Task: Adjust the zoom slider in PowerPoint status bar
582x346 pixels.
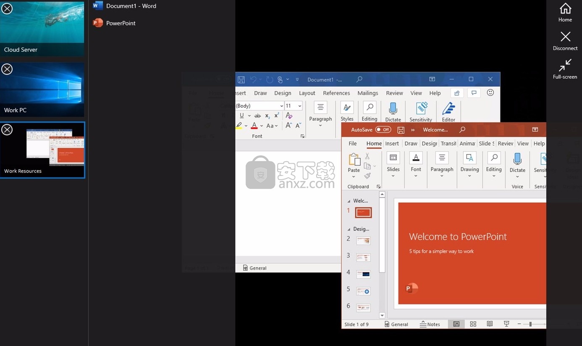Action: [x=530, y=324]
